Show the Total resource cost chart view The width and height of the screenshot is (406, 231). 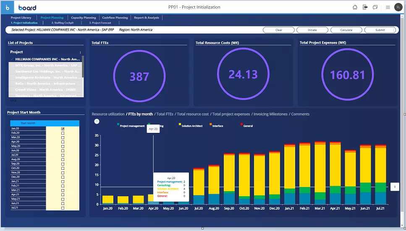[x=193, y=114]
